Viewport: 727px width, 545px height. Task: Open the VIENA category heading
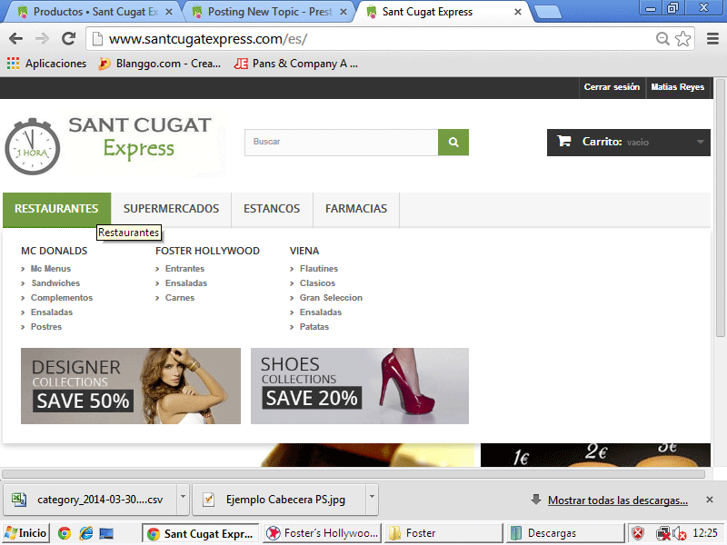point(304,251)
